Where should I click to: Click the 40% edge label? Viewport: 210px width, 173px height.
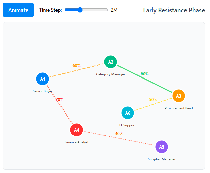[x=119, y=133]
